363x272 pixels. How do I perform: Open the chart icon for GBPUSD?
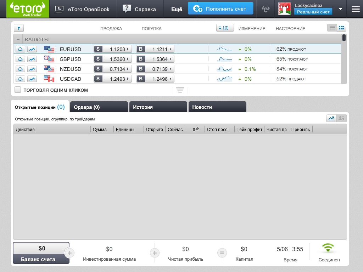pos(32,59)
